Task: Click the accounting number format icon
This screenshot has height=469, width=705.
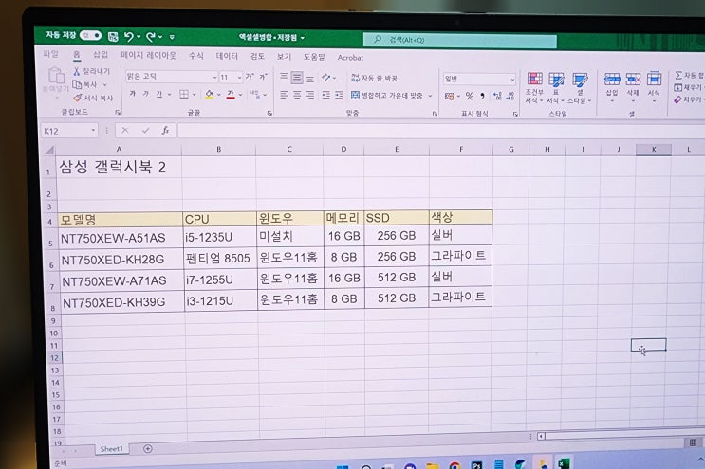Action: [449, 96]
